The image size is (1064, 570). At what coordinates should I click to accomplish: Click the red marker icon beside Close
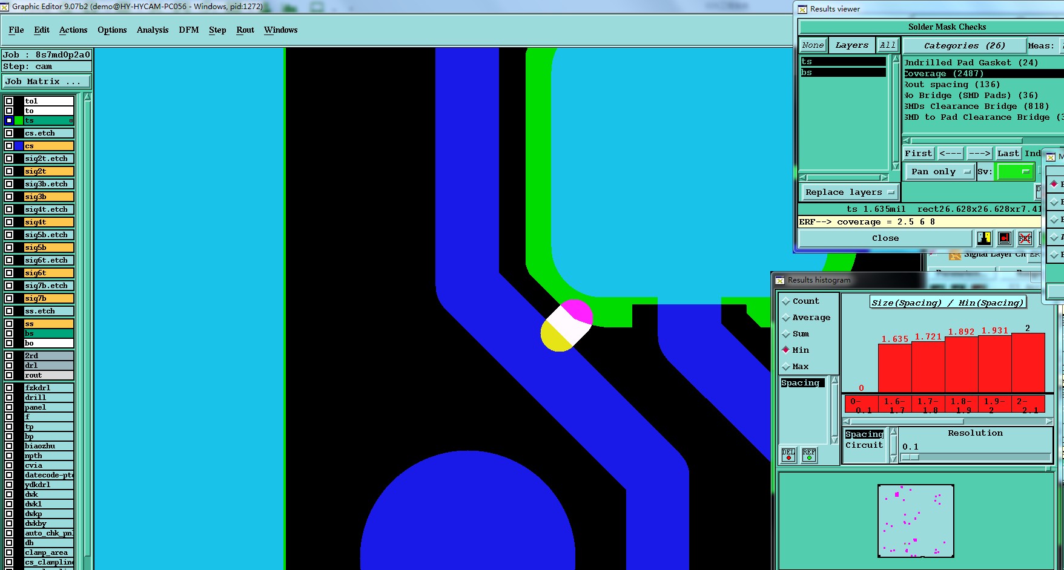[x=1005, y=238]
